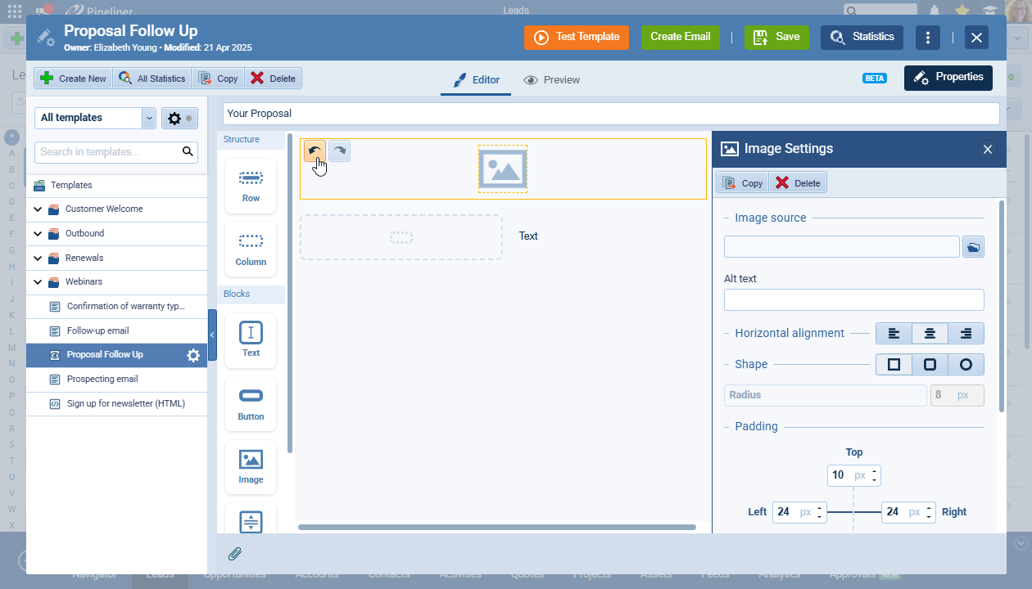This screenshot has height=589, width=1032.
Task: Browse for image source folder icon
Action: click(973, 247)
